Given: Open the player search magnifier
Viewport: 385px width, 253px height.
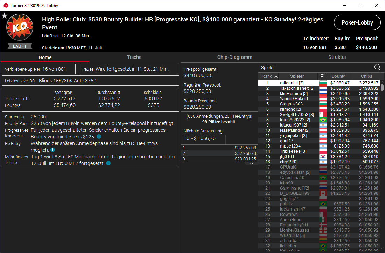Looking at the screenshot, I should tap(377, 67).
